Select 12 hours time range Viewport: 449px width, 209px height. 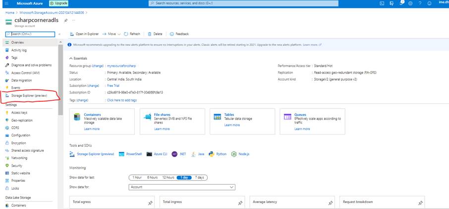pyautogui.click(x=168, y=177)
